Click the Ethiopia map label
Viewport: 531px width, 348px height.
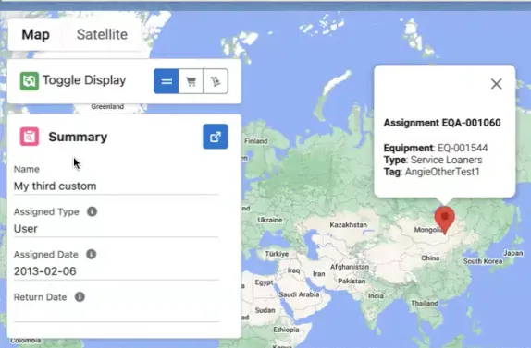(x=286, y=330)
